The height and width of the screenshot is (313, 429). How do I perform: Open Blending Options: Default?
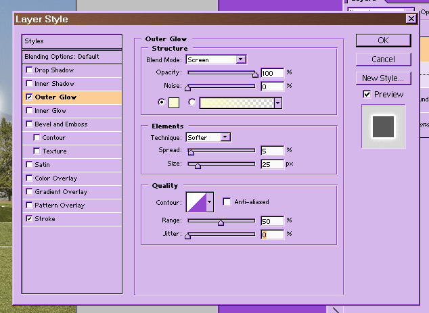pyautogui.click(x=62, y=57)
